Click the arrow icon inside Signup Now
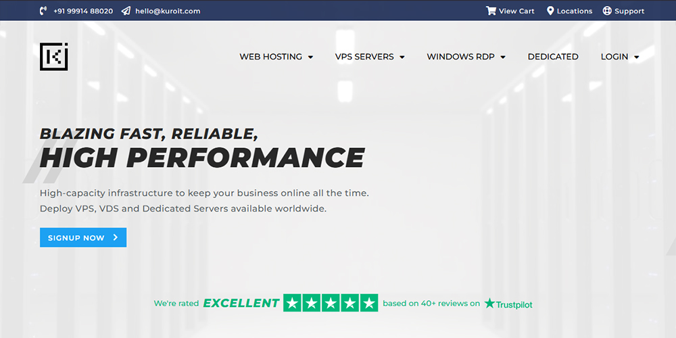 (x=116, y=238)
